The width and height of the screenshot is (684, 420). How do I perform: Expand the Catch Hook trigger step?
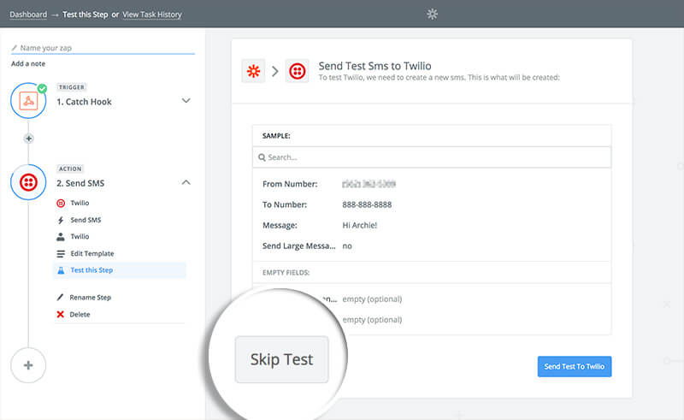[x=186, y=101]
